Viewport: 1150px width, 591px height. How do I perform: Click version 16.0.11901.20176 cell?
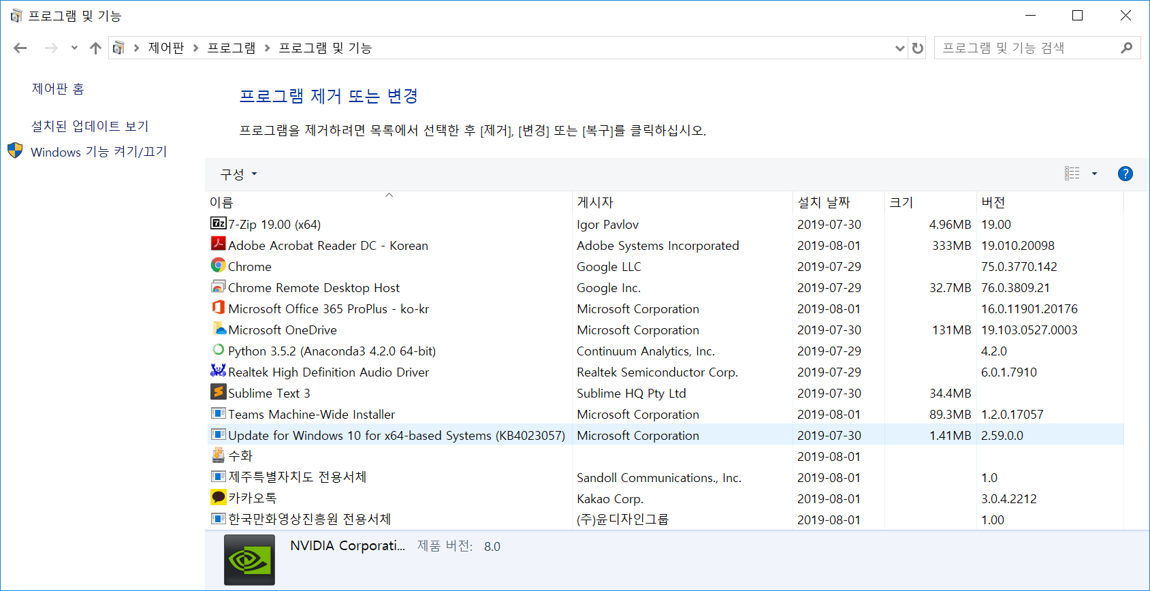pos(1029,308)
